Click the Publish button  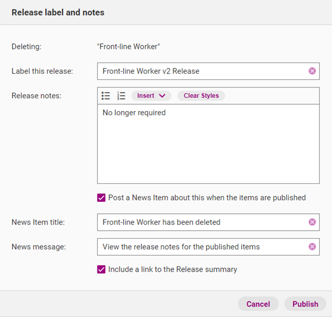[305, 304]
